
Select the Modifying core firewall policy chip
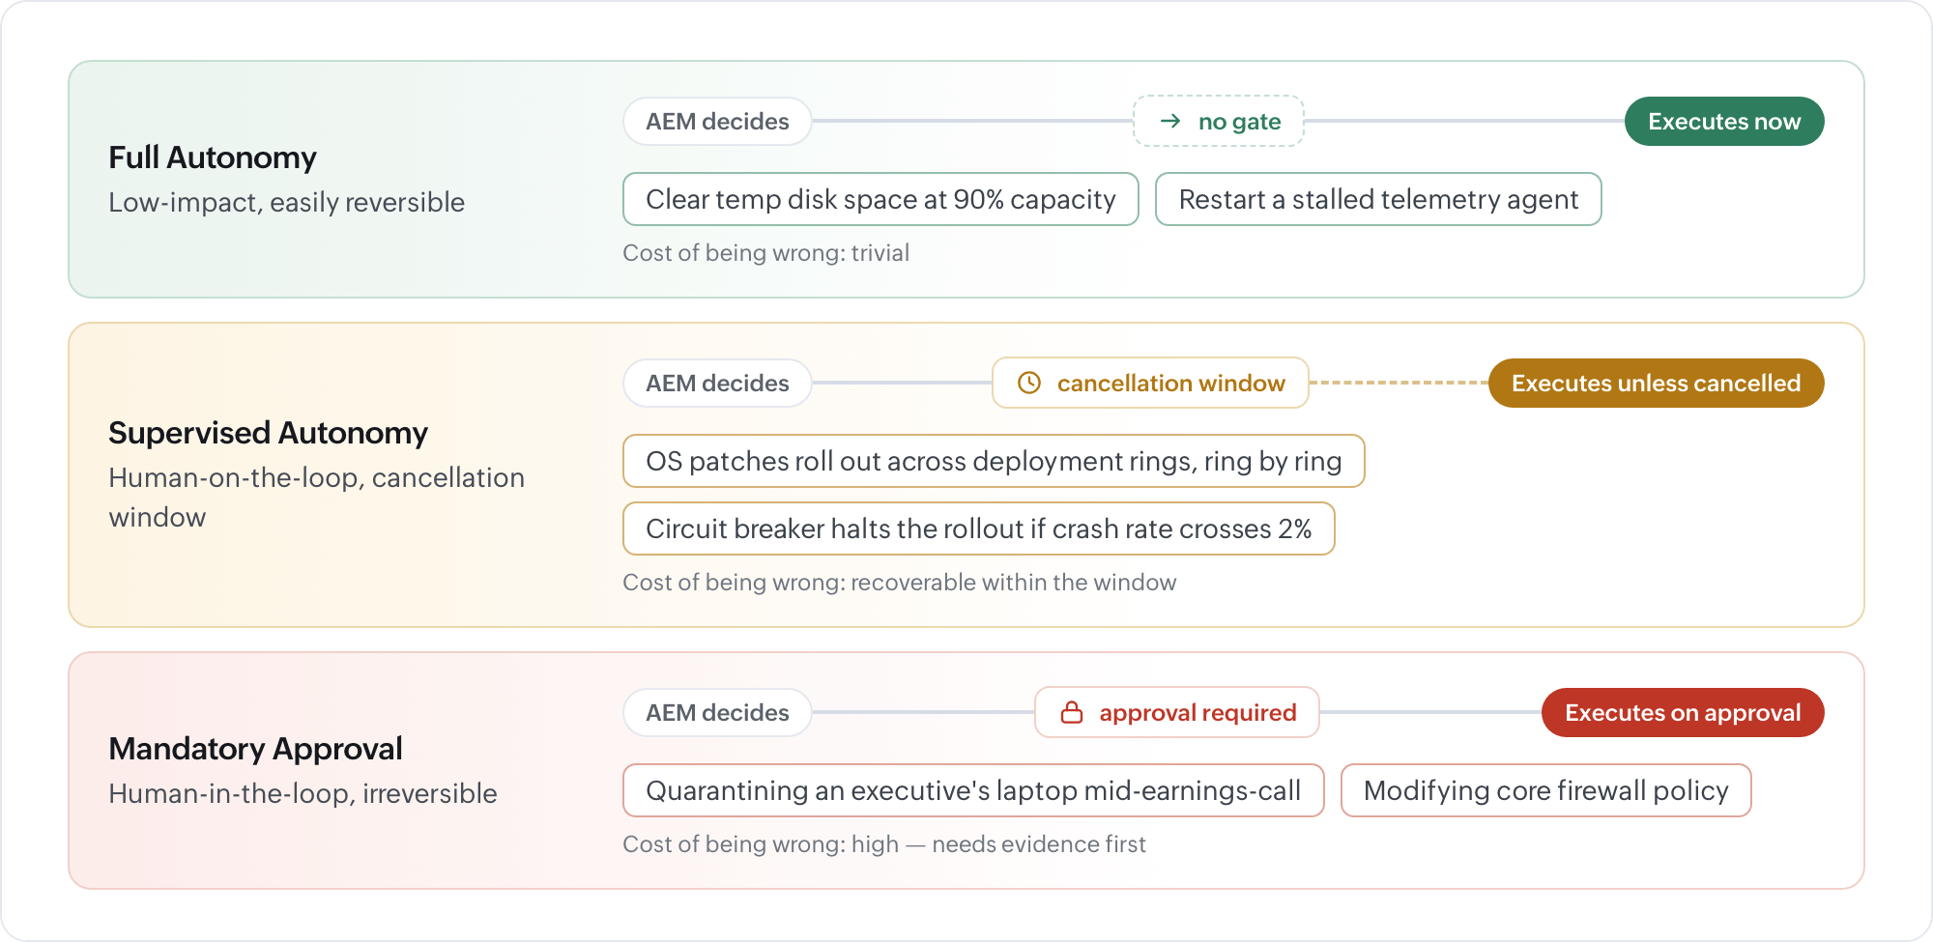tap(1545, 790)
